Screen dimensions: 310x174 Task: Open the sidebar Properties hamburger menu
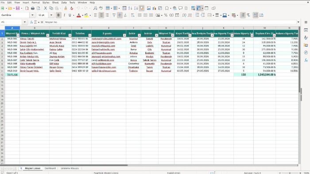click(x=306, y=22)
